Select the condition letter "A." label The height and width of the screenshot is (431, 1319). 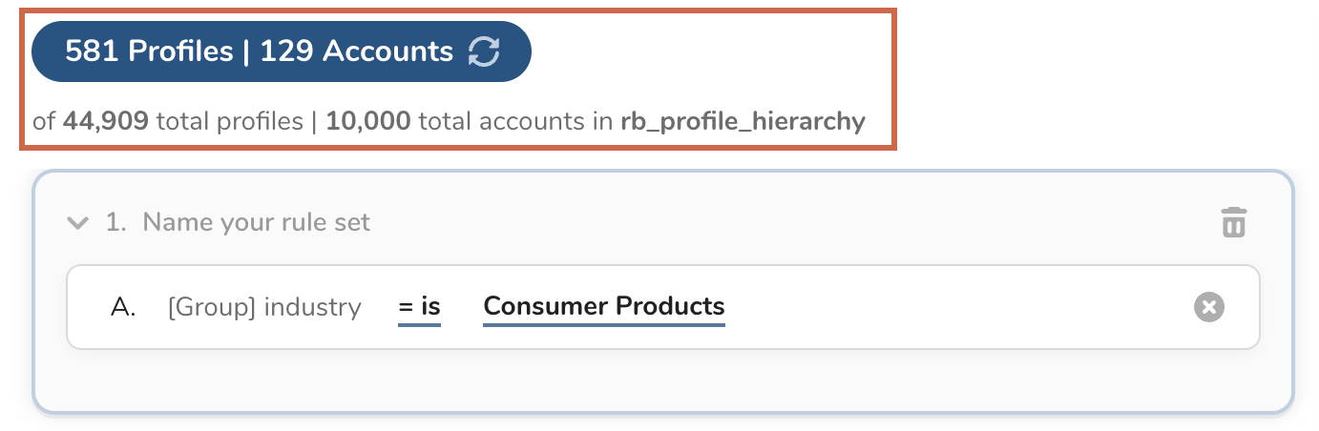[124, 307]
